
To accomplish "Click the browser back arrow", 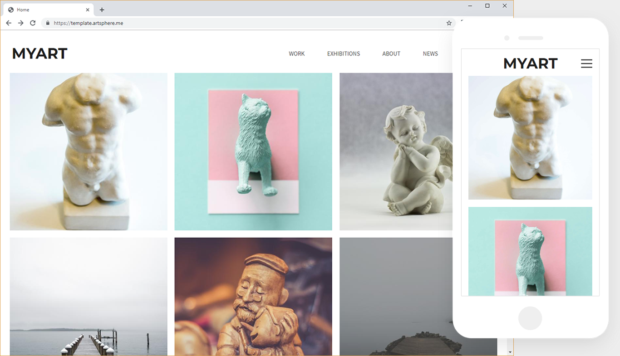I will tap(9, 23).
